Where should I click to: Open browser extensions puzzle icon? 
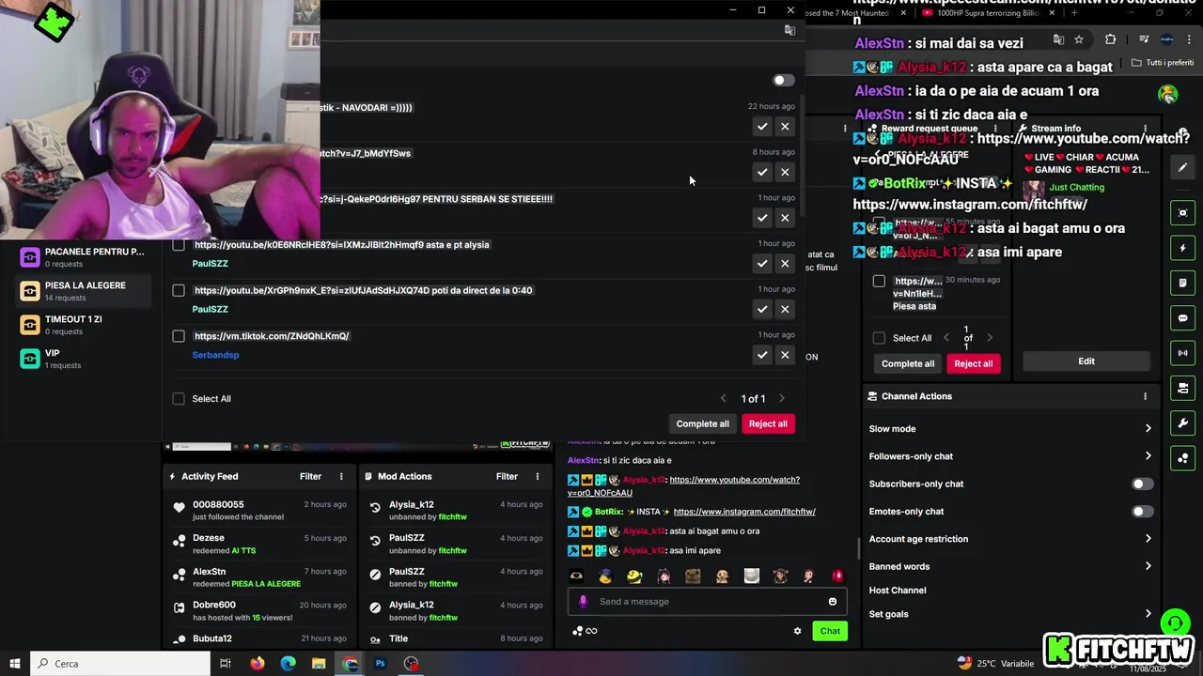1111,39
